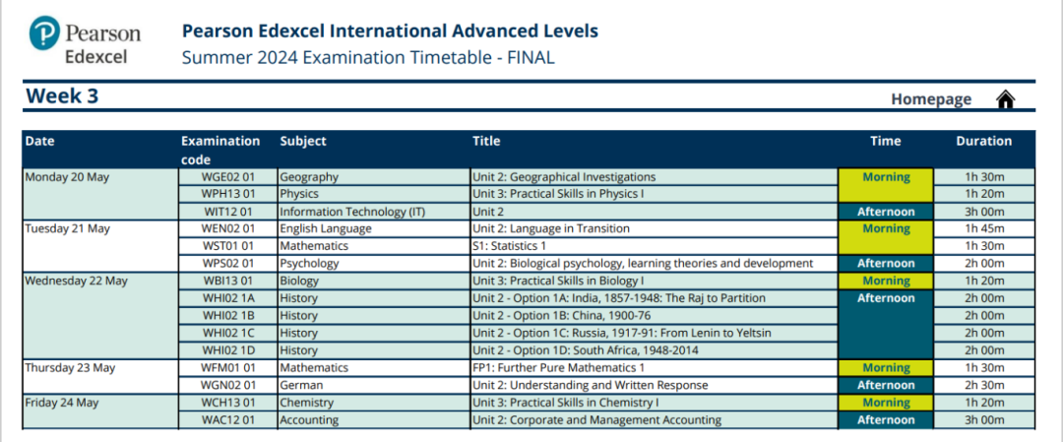Select examination code WST01 01
This screenshot has width=1063, height=442.
click(228, 246)
